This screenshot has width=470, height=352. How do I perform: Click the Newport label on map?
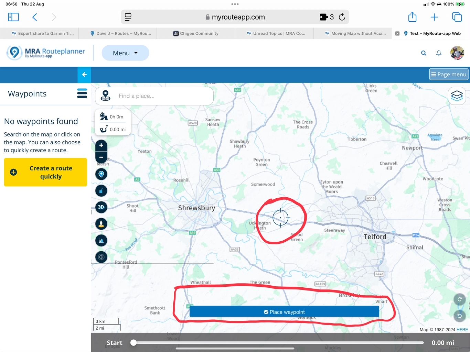pos(412,148)
